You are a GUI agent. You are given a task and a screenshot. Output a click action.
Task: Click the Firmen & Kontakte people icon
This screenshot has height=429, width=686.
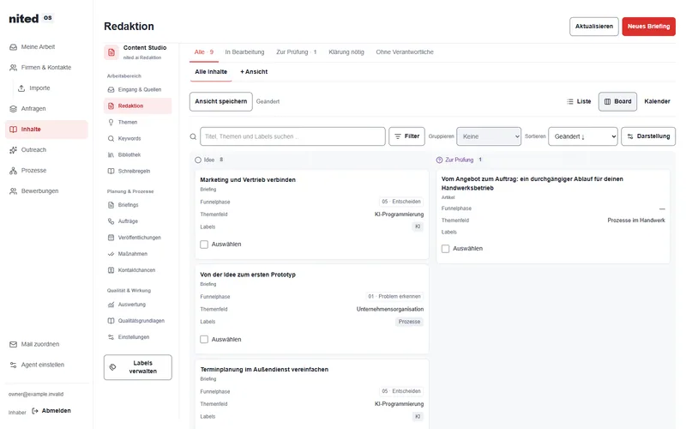click(x=13, y=68)
